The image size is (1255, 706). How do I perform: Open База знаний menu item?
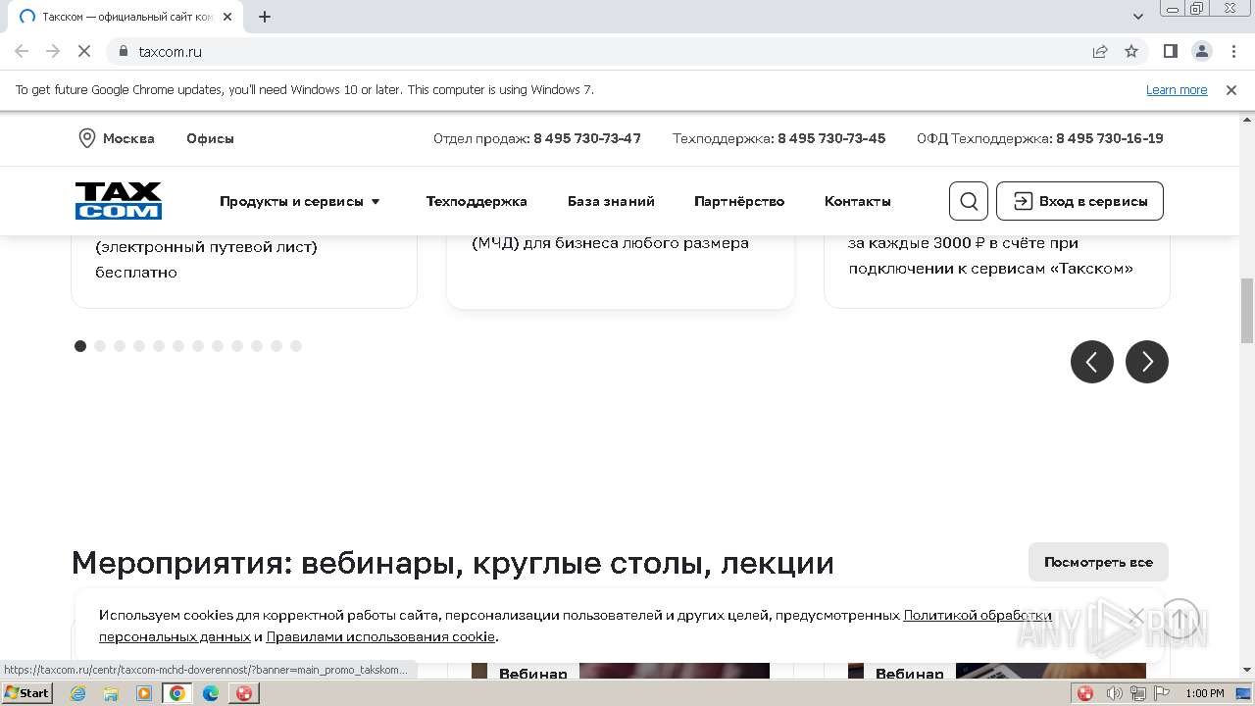(611, 201)
